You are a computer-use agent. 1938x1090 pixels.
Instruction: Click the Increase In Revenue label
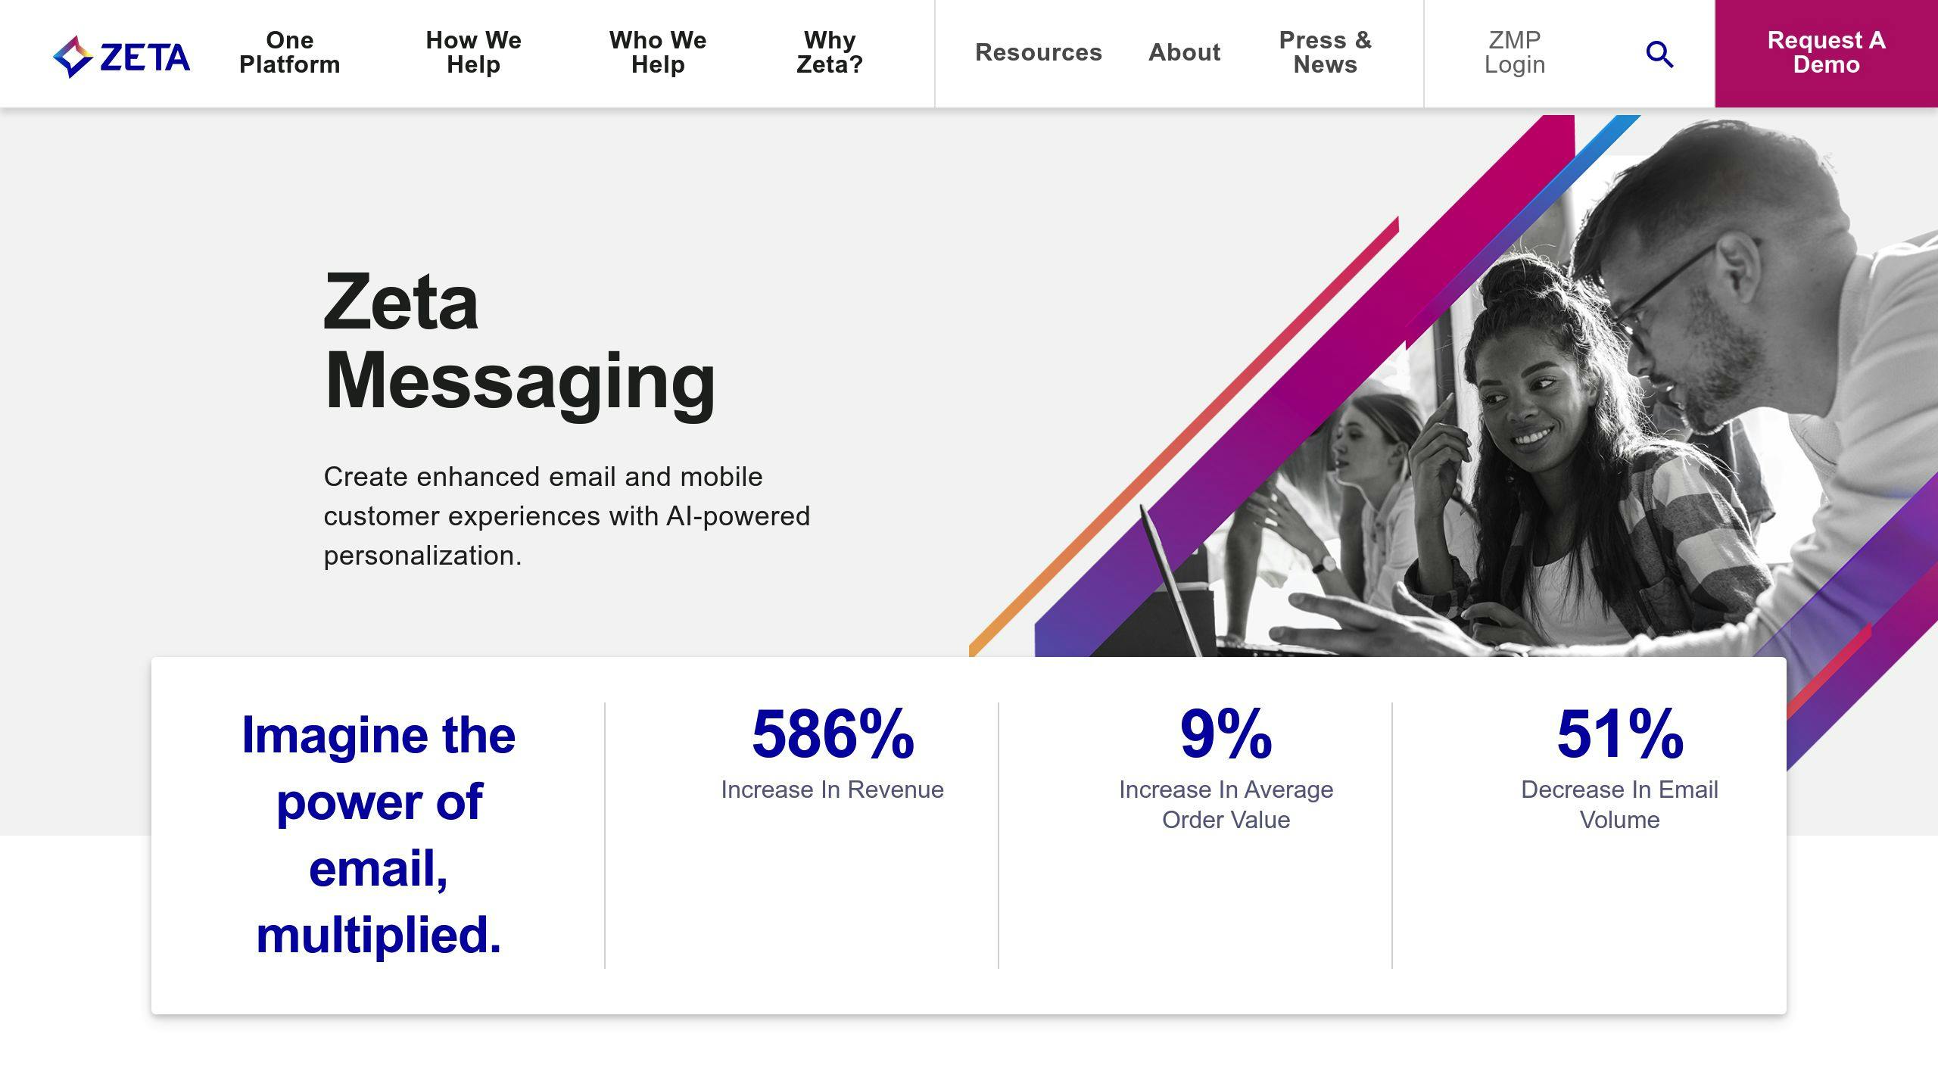tap(833, 789)
